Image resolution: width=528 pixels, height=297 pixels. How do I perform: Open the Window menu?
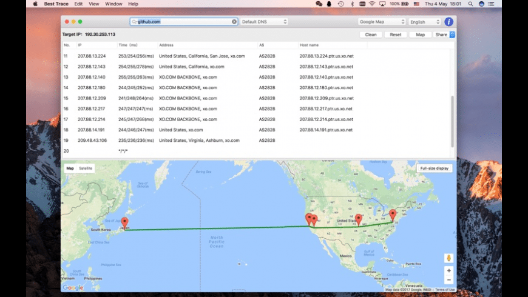tap(113, 4)
